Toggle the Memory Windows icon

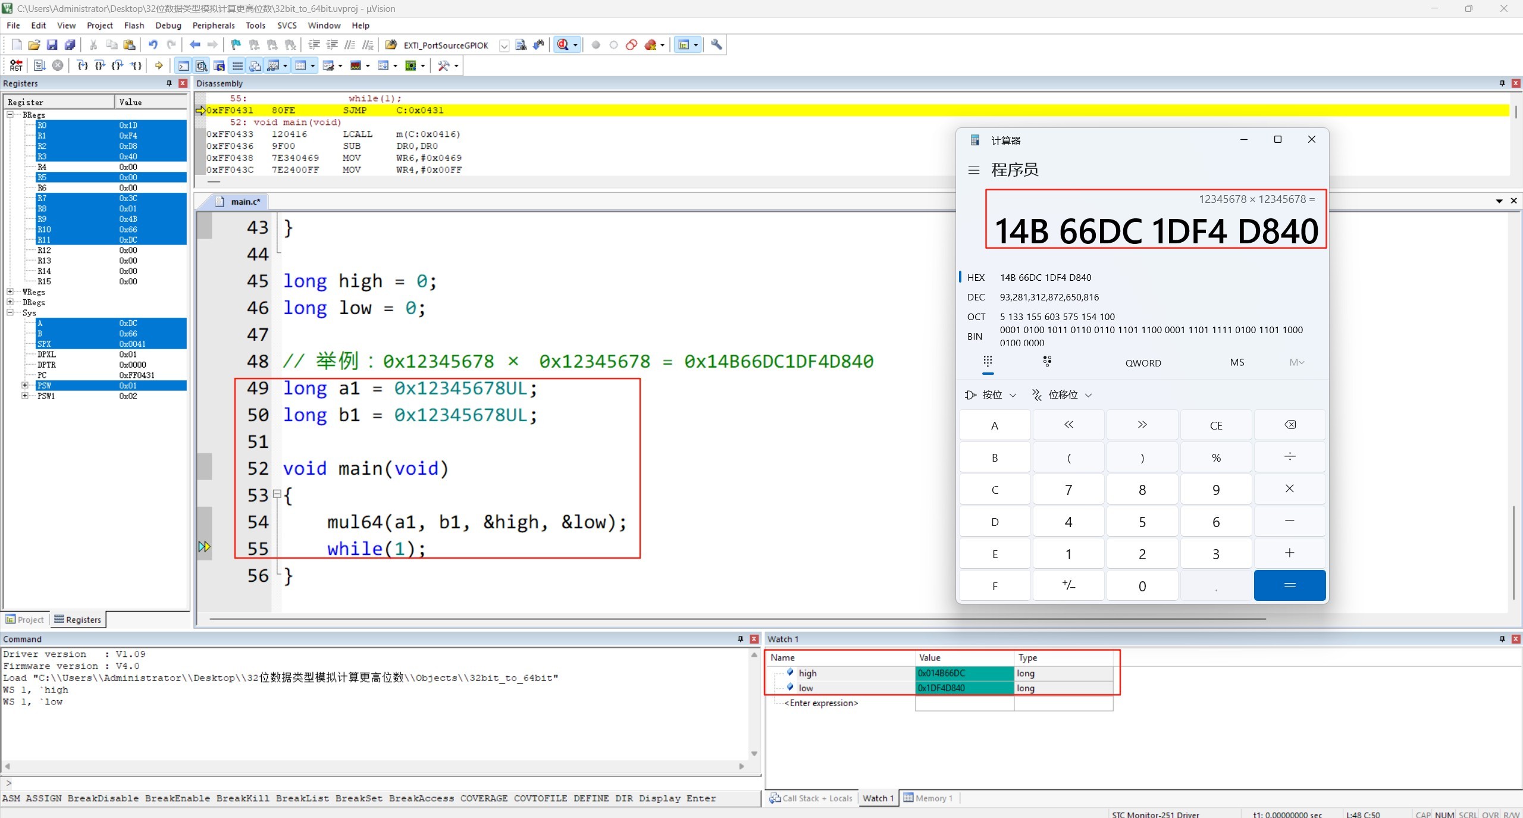point(300,65)
